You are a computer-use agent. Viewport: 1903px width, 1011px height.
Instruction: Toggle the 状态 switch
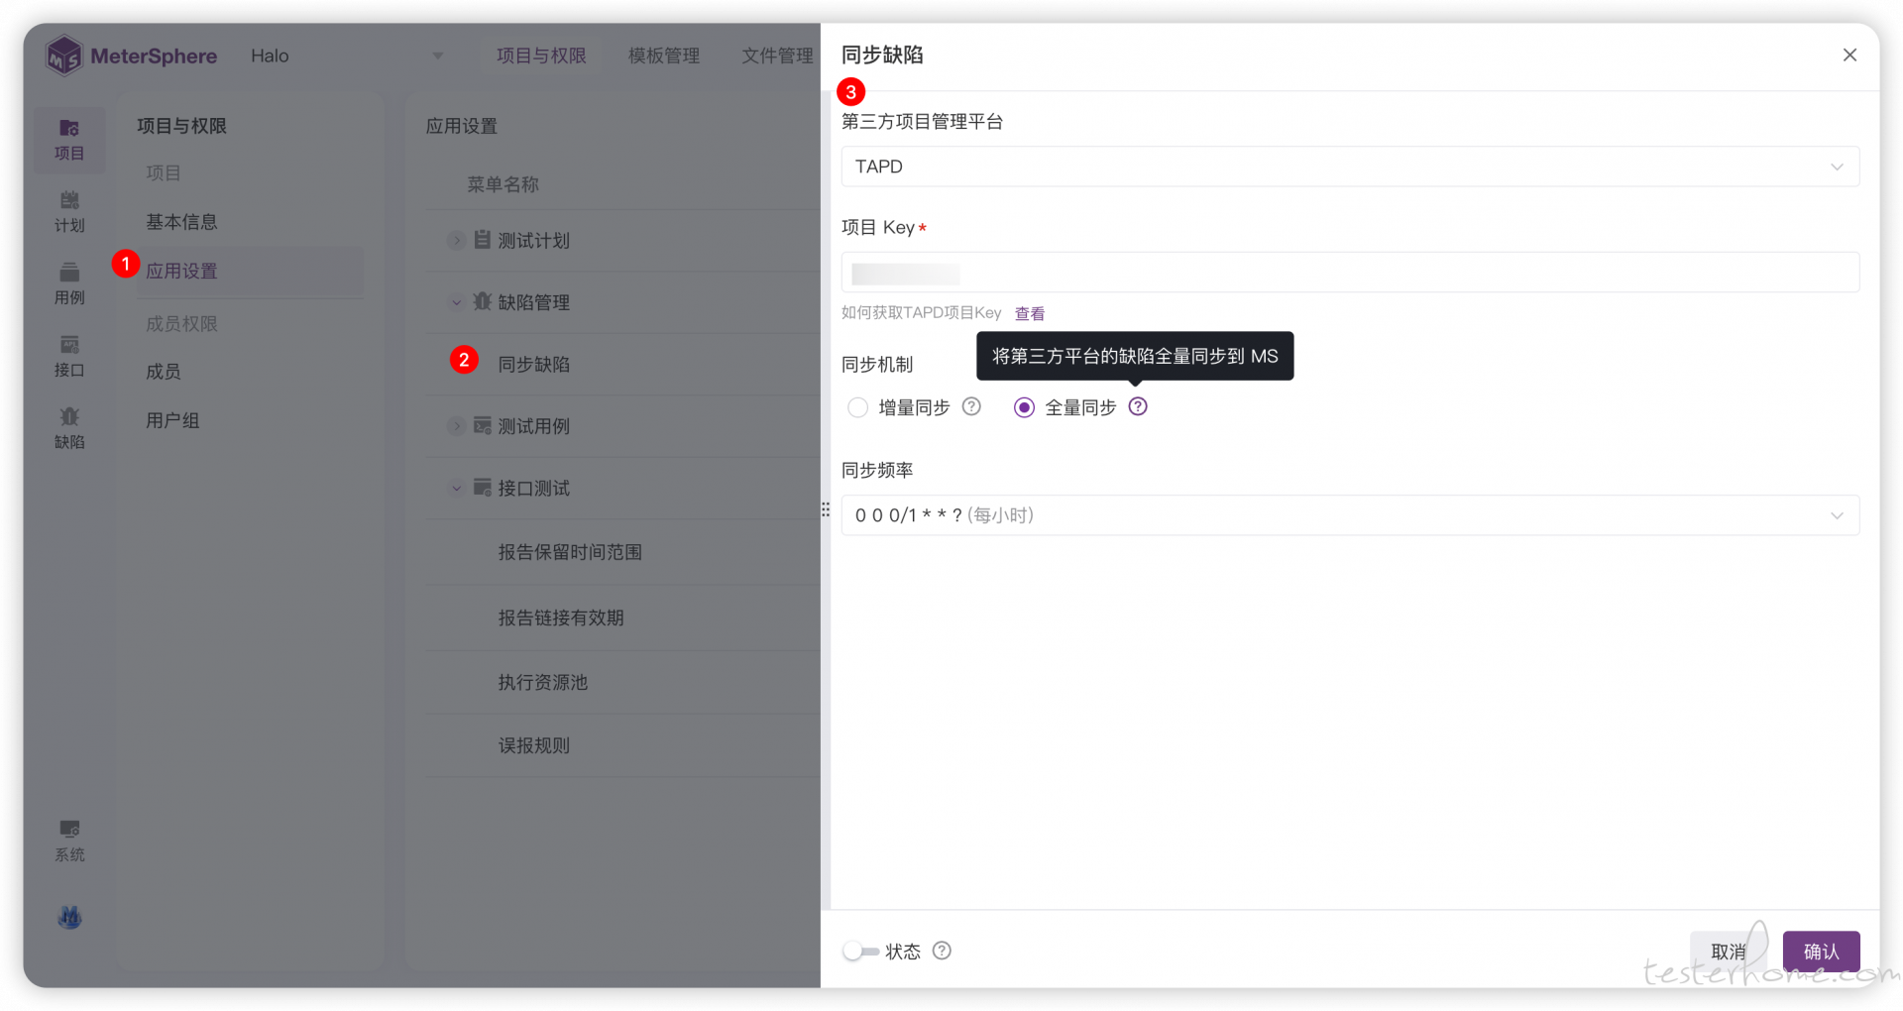coord(860,952)
